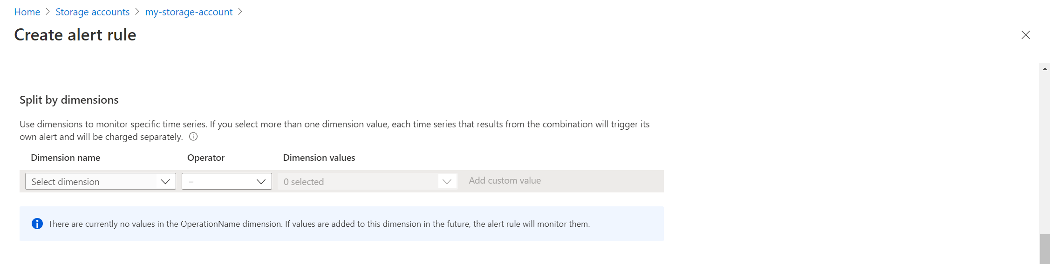
Task: Click the blue info icon in the banner
Action: coord(37,224)
